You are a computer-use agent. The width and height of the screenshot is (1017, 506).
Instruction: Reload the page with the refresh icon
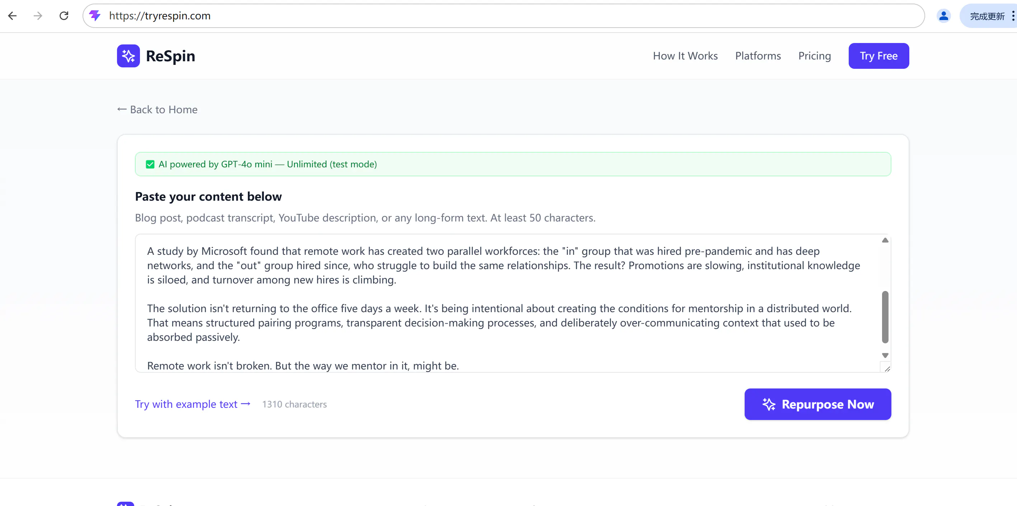(64, 16)
